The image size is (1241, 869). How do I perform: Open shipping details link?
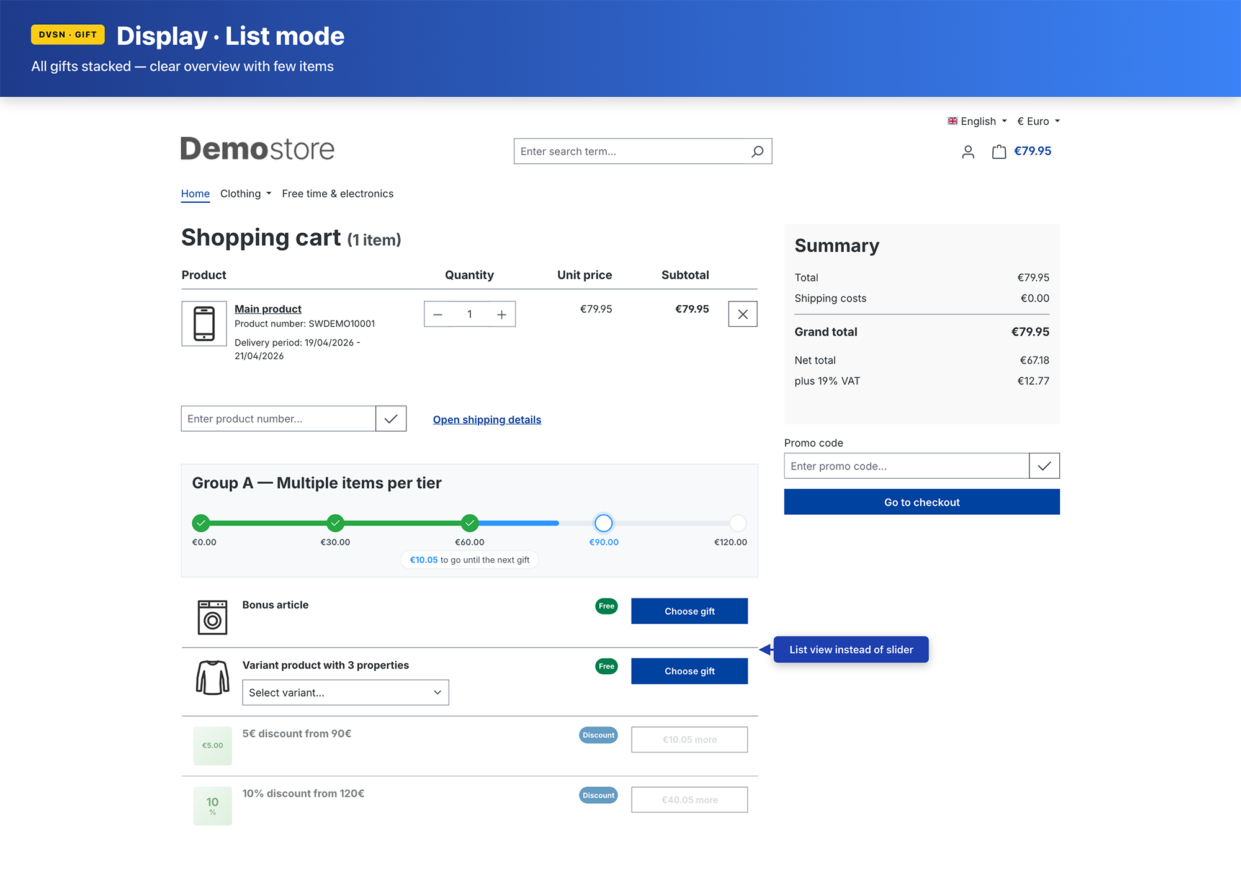pos(486,420)
